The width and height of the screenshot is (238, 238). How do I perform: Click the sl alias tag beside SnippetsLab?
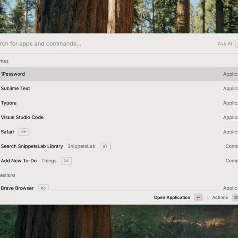point(105,146)
